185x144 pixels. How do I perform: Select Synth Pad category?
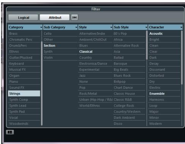[24, 111]
